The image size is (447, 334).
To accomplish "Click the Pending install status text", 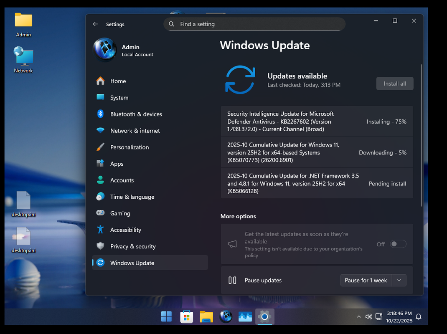I will point(387,184).
